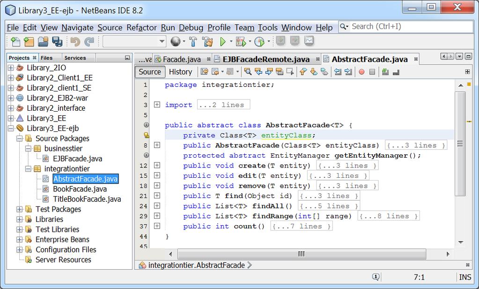This screenshot has height=289, width=479.
Task: Open the project configuration combo box
Action: pos(134,41)
